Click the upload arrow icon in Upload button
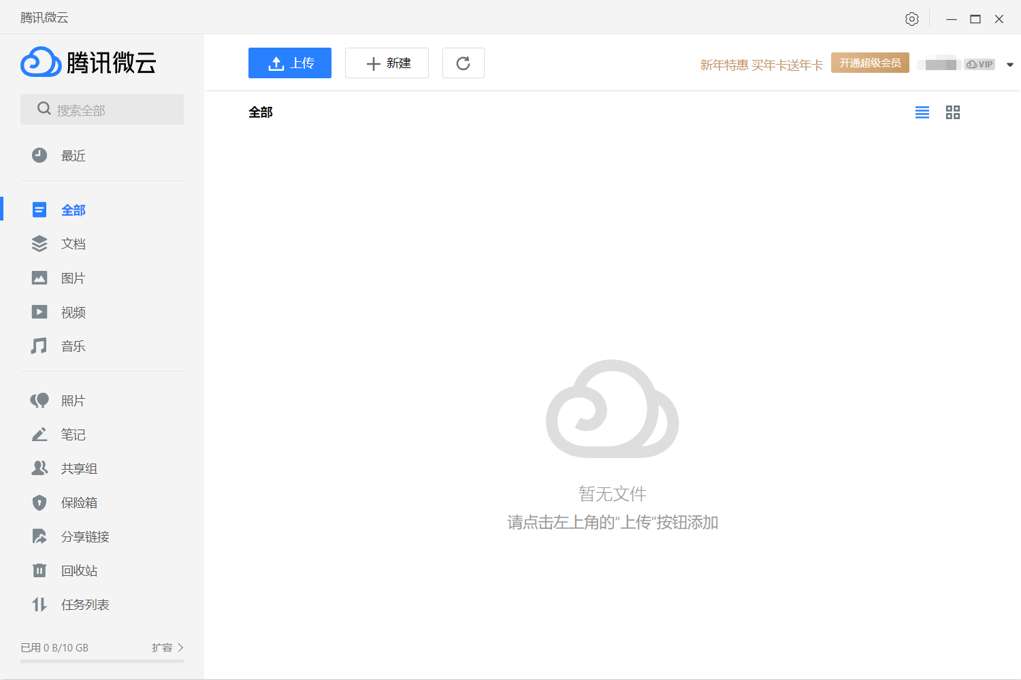The height and width of the screenshot is (680, 1021). (276, 63)
